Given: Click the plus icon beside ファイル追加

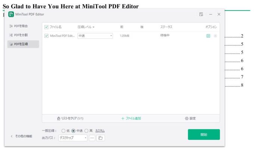Looking at the screenshot, I should click(123, 118).
